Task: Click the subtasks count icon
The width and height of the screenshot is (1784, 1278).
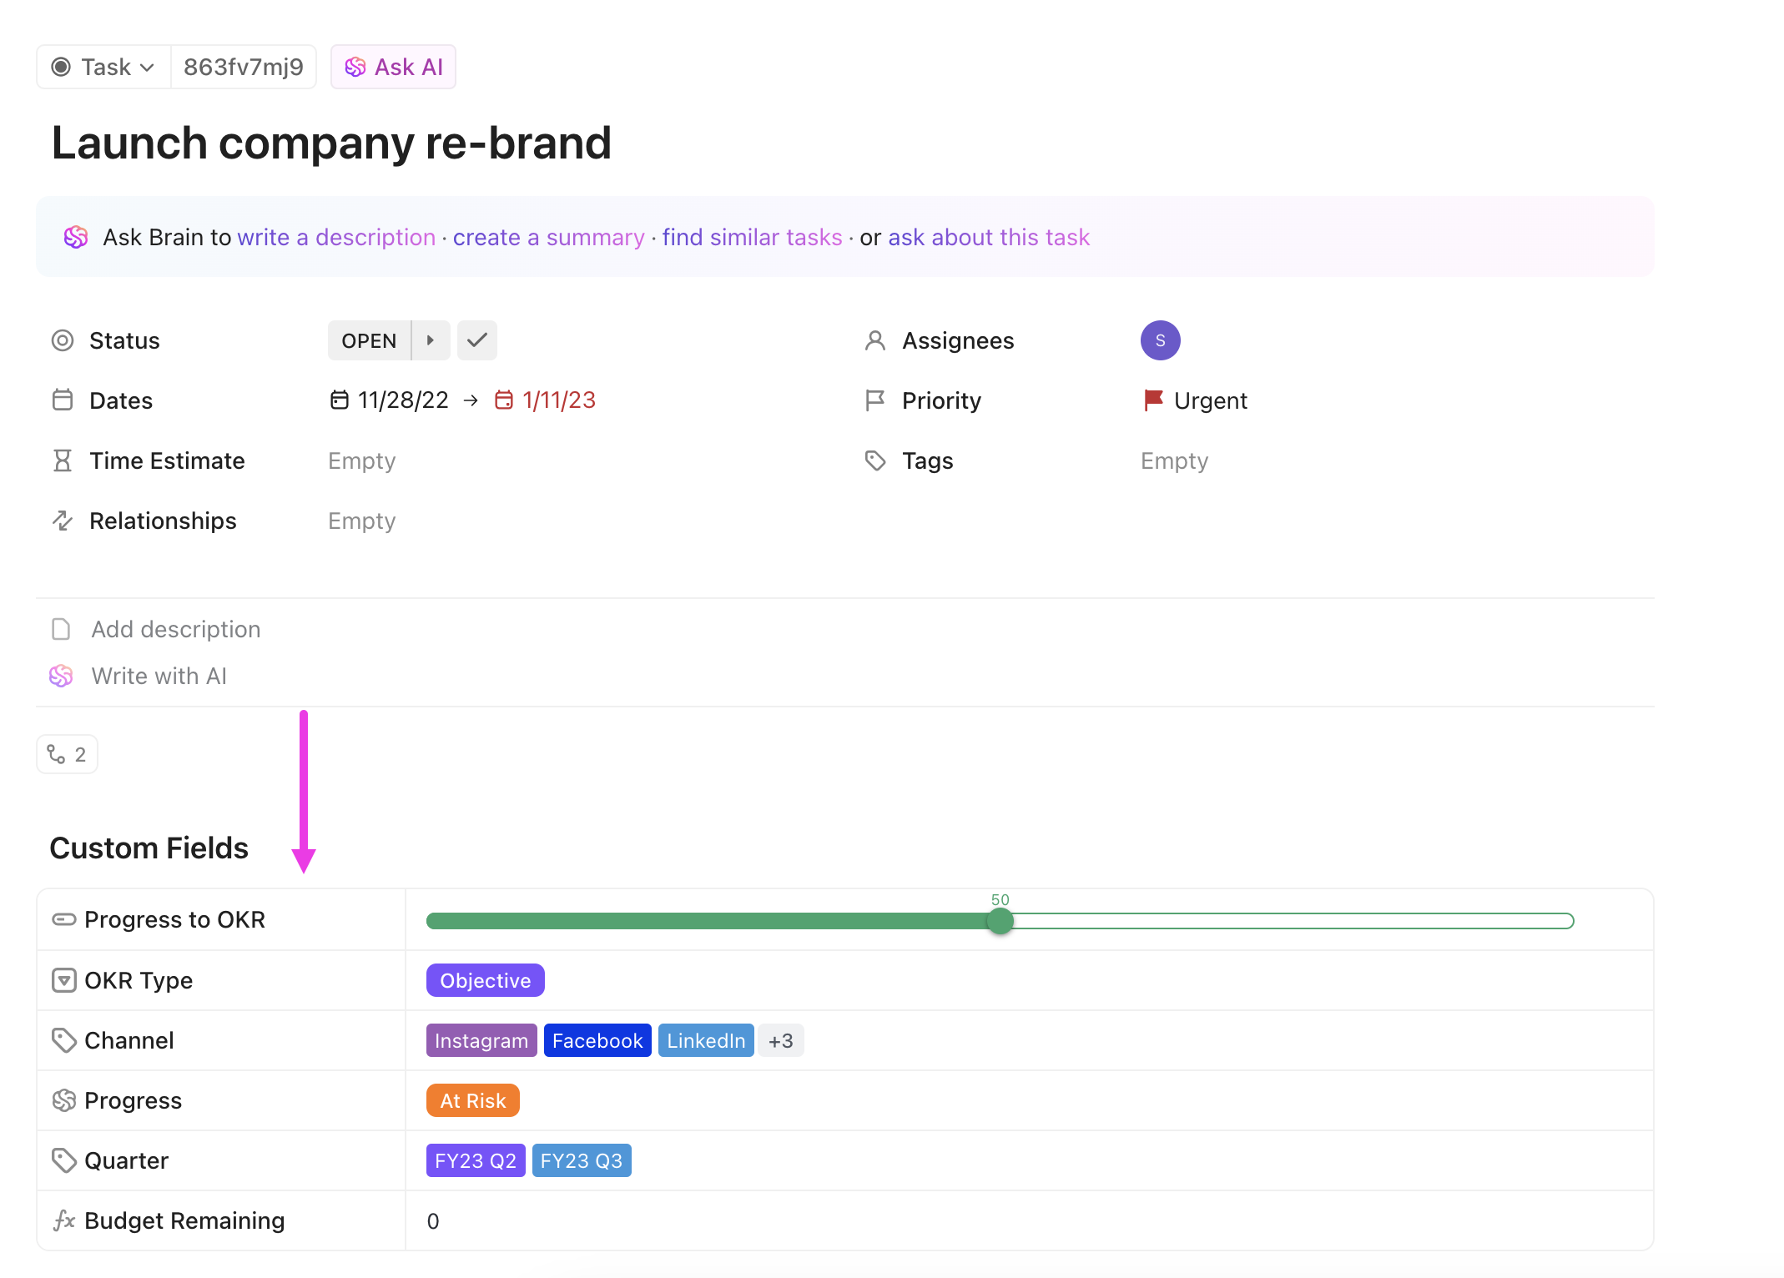Action: coord(57,754)
